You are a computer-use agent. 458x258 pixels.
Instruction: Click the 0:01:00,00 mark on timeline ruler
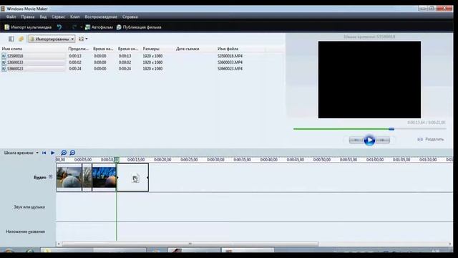pyautogui.click(x=375, y=160)
